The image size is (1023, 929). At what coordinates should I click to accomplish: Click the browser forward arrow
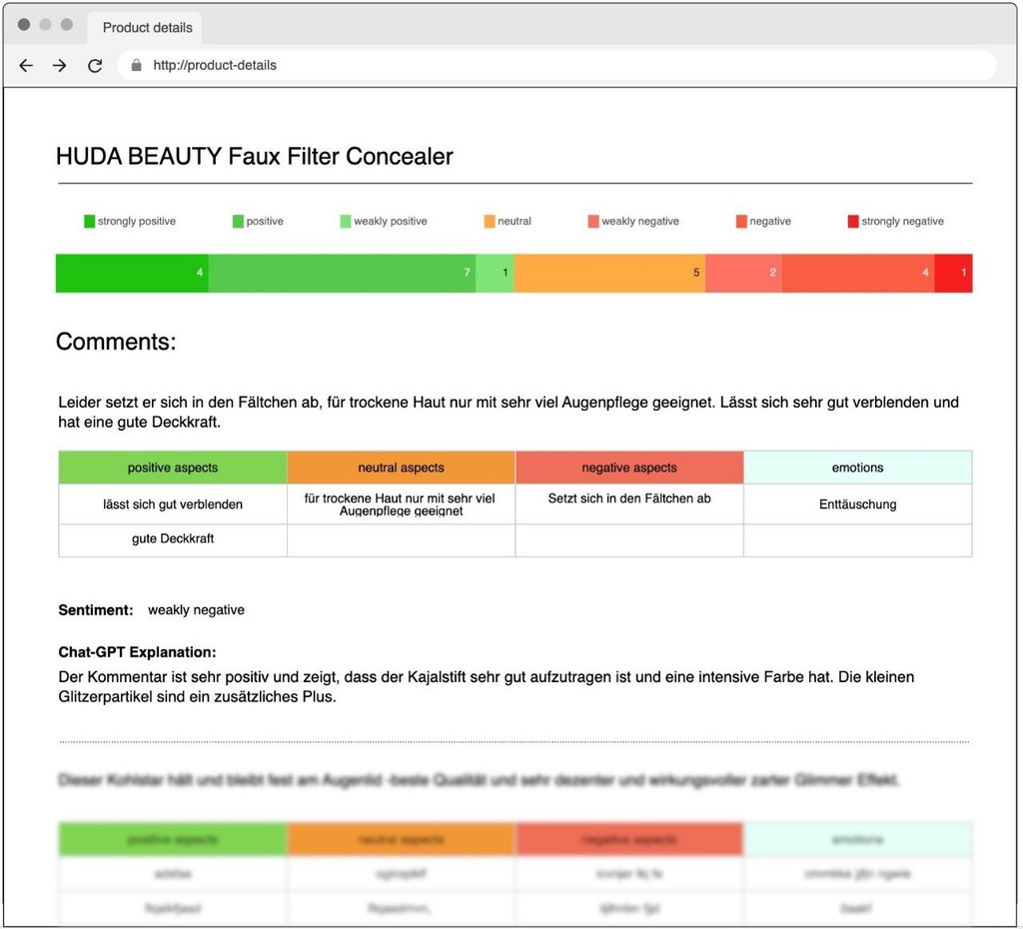pyautogui.click(x=59, y=65)
